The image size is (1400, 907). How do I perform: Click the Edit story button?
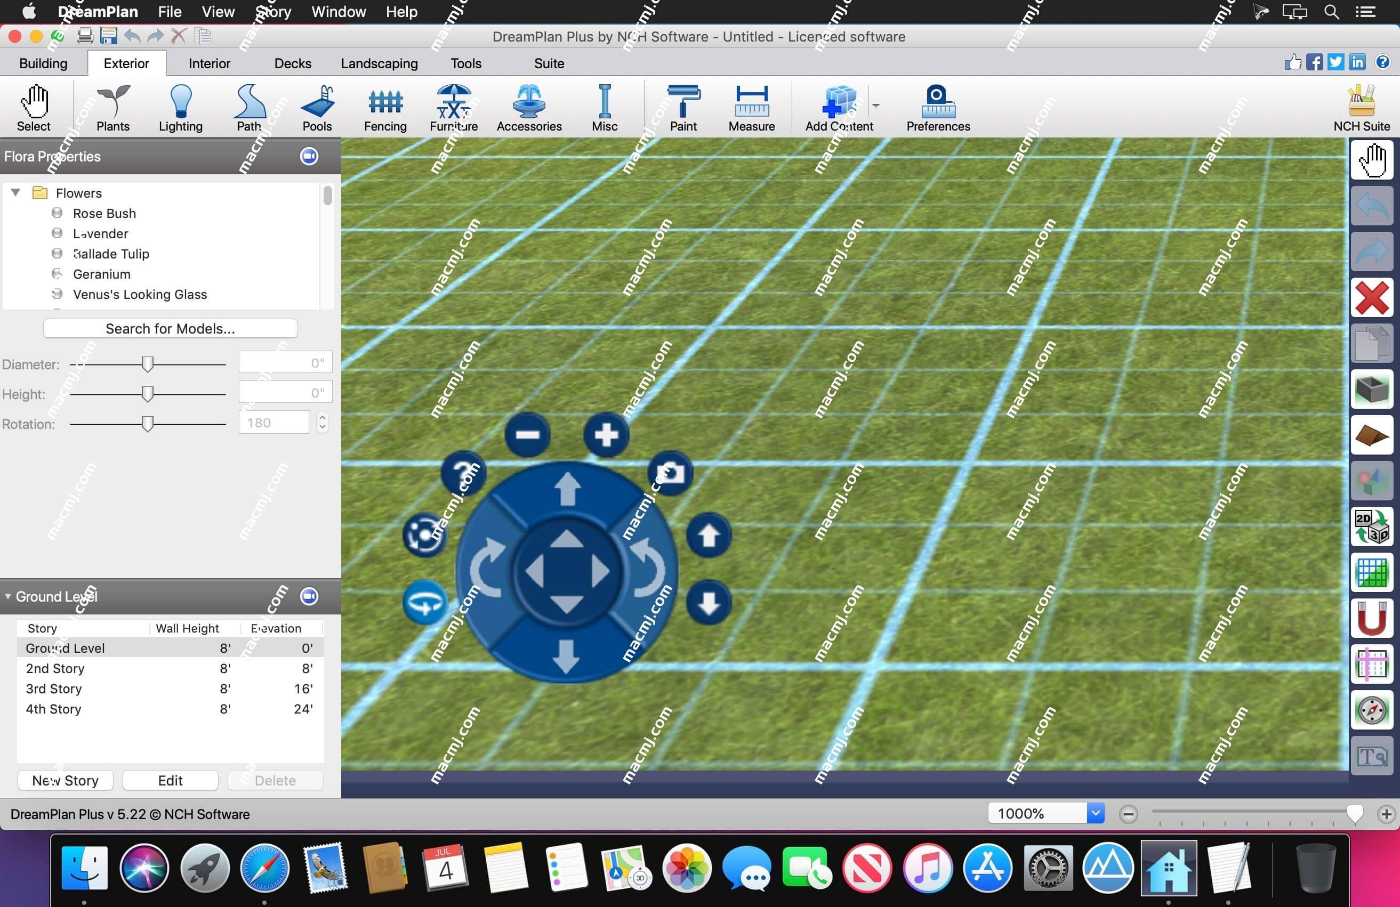tap(170, 781)
